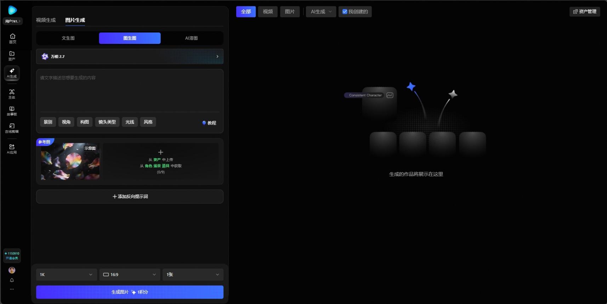Switch to the 视频生成 tab

[46, 20]
